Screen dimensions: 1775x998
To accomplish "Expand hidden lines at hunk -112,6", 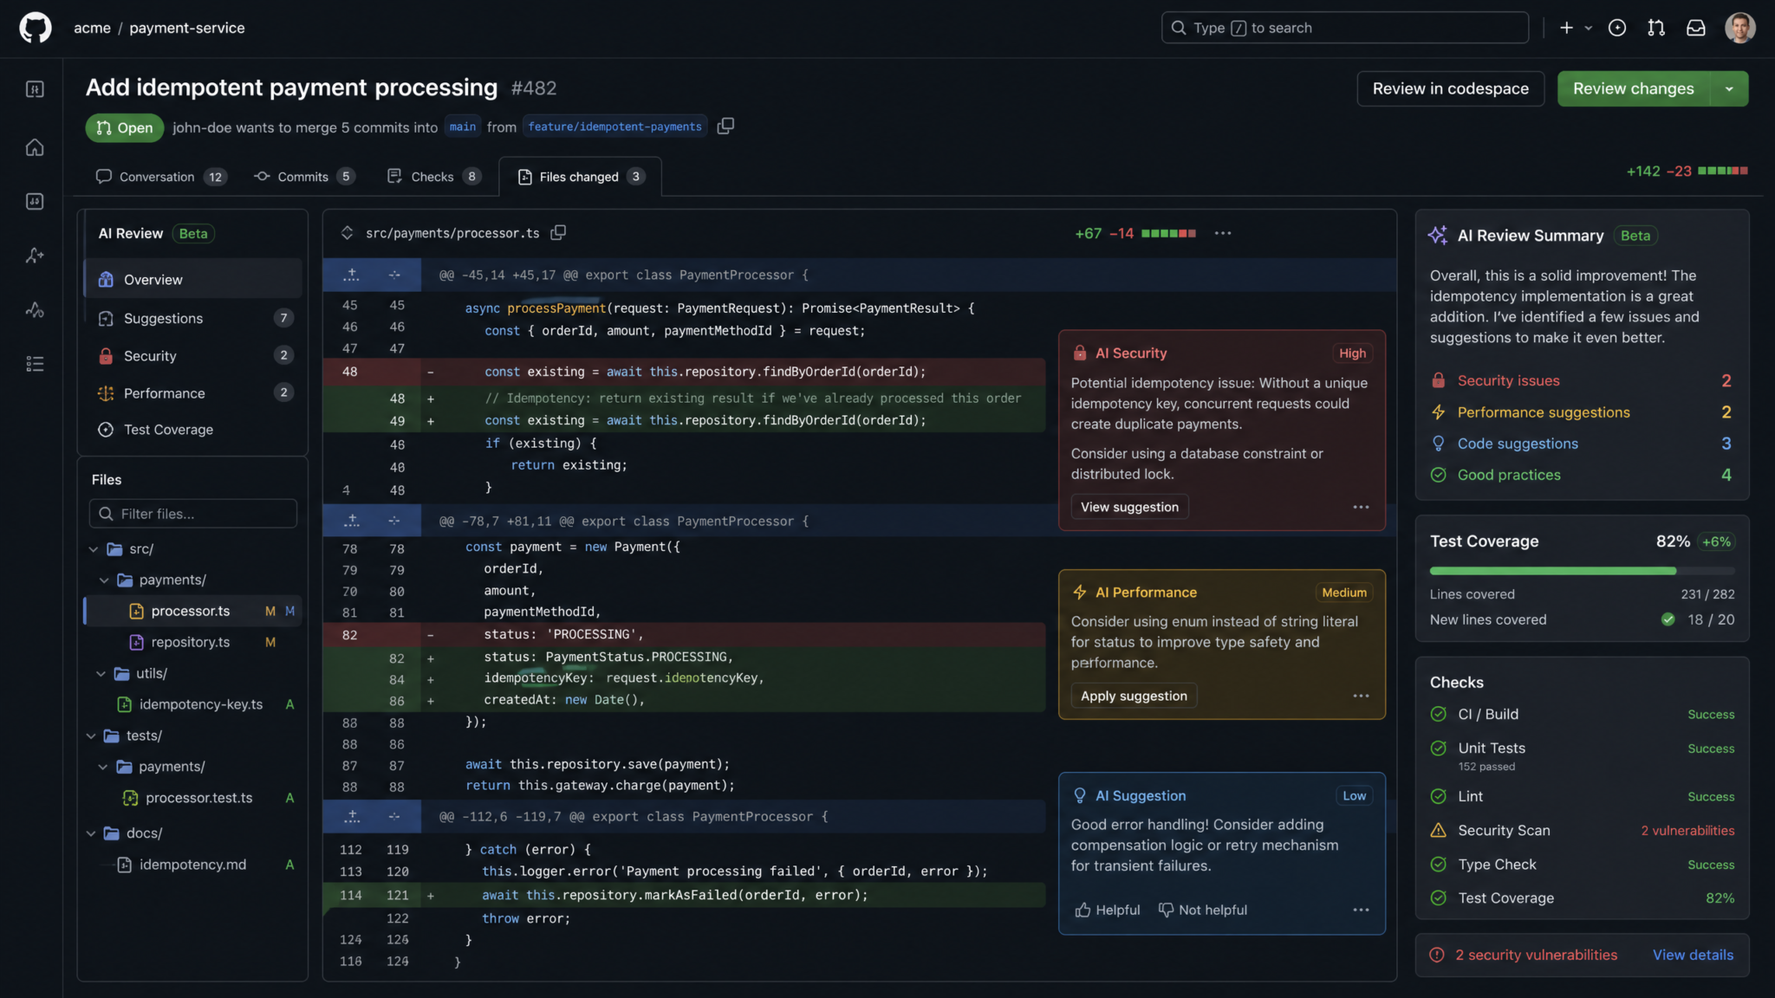I will (351, 816).
